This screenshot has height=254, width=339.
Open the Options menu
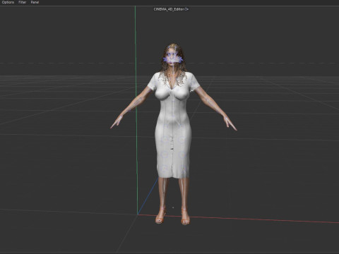coord(8,2)
